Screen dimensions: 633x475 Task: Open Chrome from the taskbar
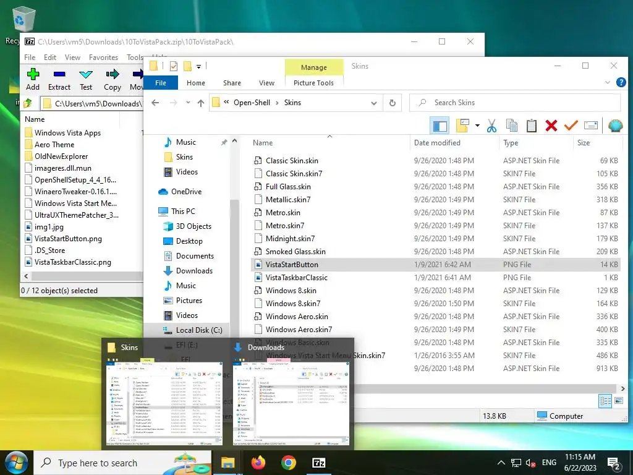[x=289, y=463]
